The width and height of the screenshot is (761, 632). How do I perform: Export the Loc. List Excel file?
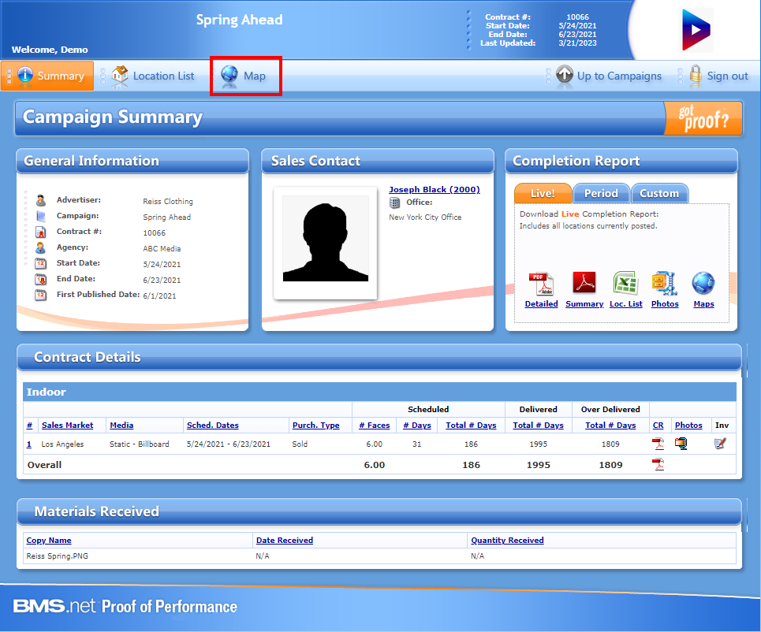tap(625, 284)
